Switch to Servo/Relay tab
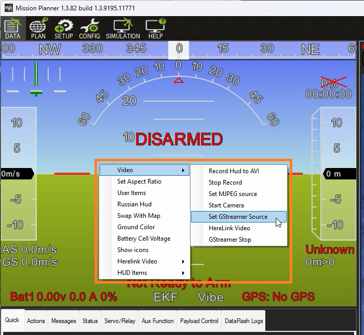Image resolution: width=364 pixels, height=335 pixels. [120, 321]
